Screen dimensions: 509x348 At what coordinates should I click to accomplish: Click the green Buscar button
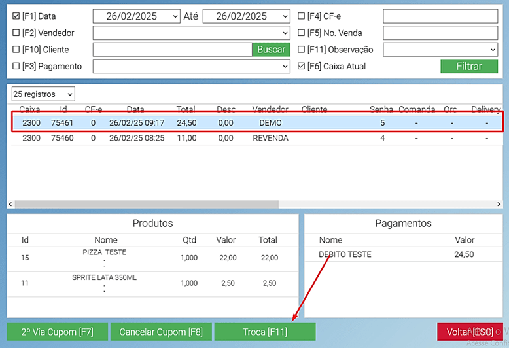click(271, 50)
